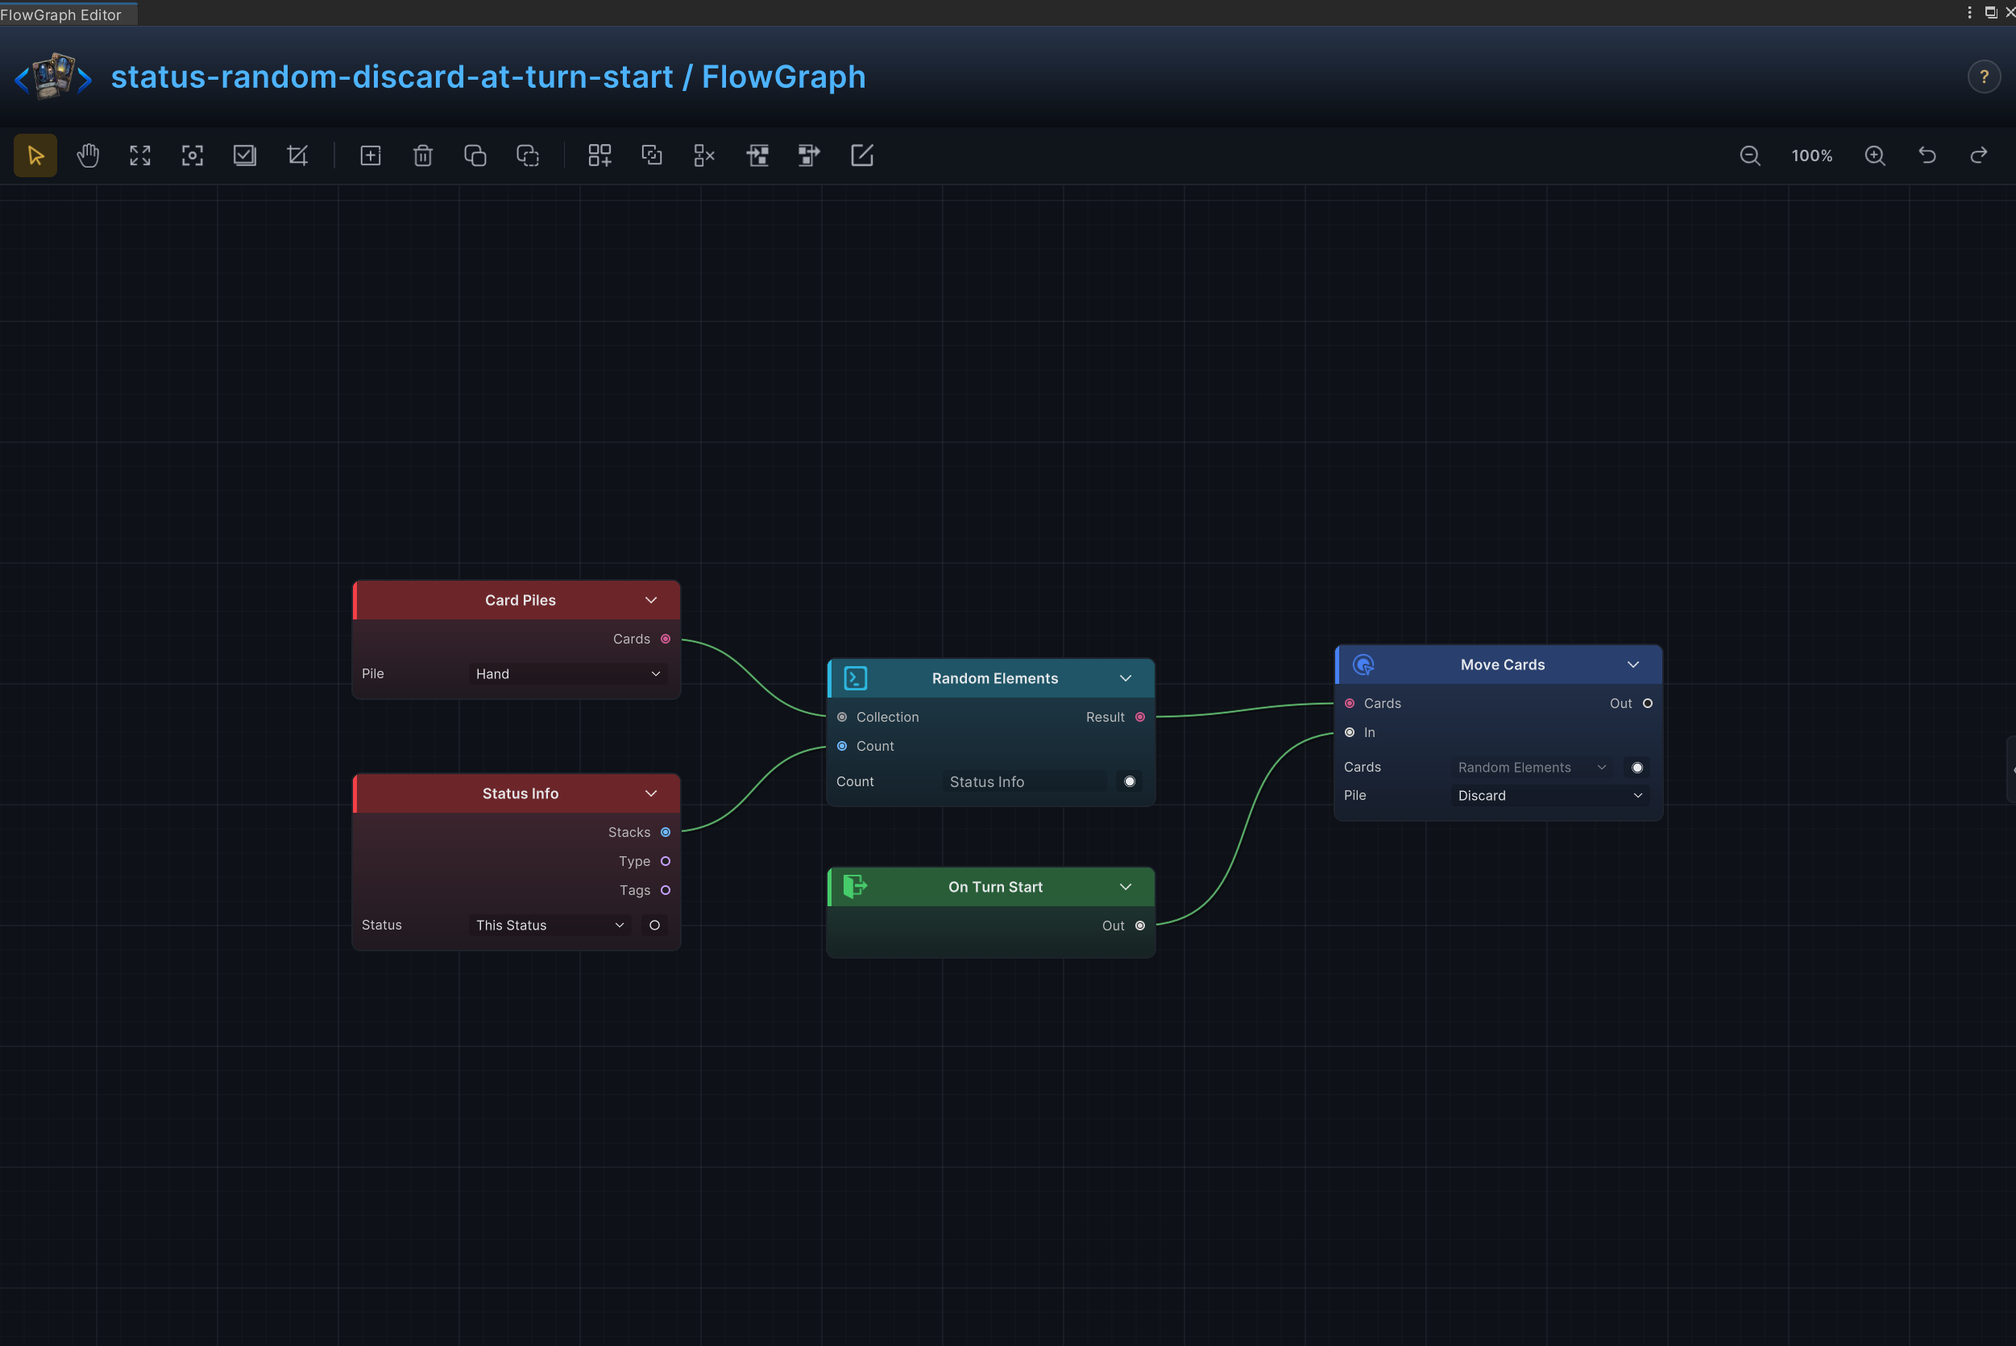Click the redo arrow

(x=1979, y=155)
